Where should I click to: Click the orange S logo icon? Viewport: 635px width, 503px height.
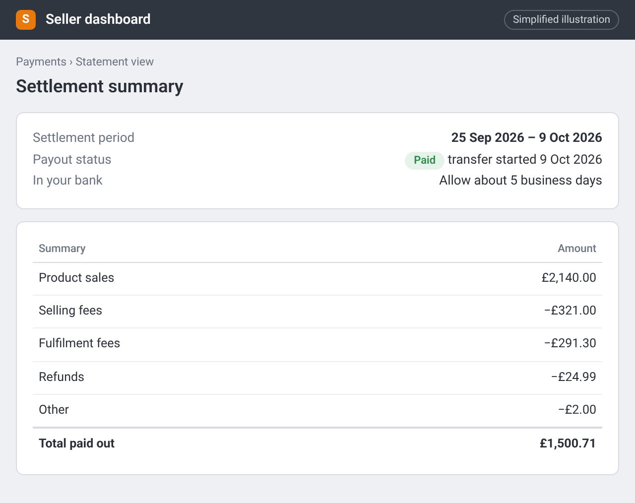26,20
